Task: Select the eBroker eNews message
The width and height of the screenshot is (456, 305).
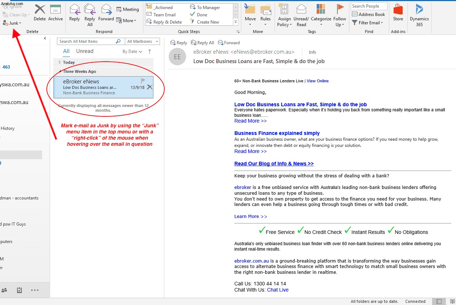Action: [103, 87]
